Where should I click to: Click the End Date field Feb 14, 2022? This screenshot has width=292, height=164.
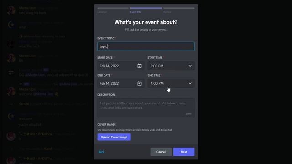(x=120, y=83)
